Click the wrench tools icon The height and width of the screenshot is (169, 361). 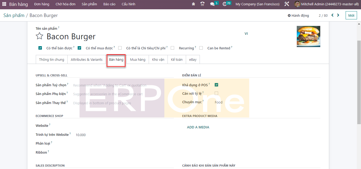pyautogui.click(x=287, y=4)
